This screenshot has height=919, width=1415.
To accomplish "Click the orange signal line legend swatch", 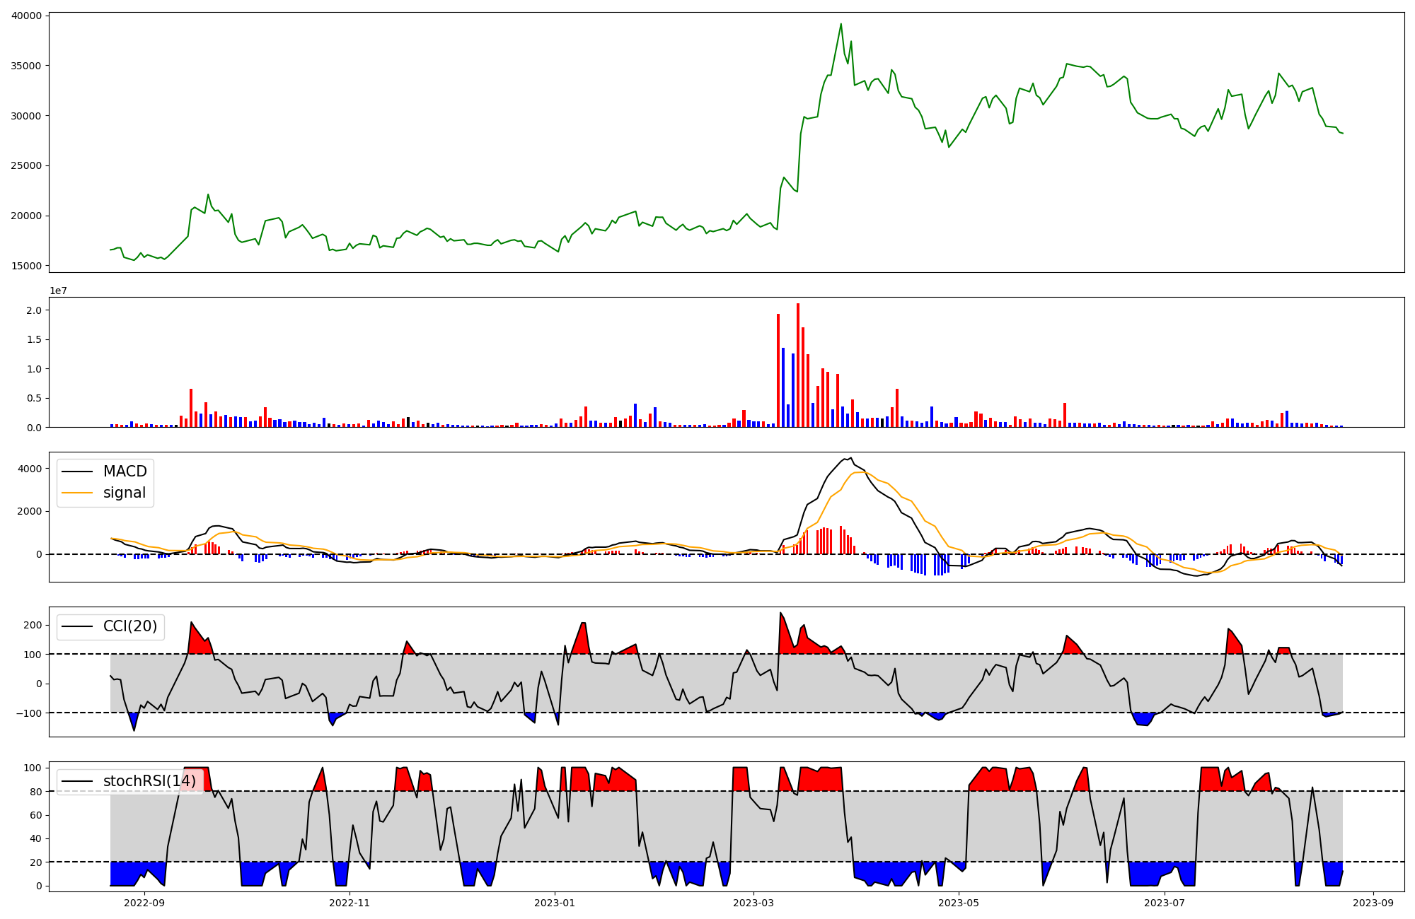I will point(77,493).
